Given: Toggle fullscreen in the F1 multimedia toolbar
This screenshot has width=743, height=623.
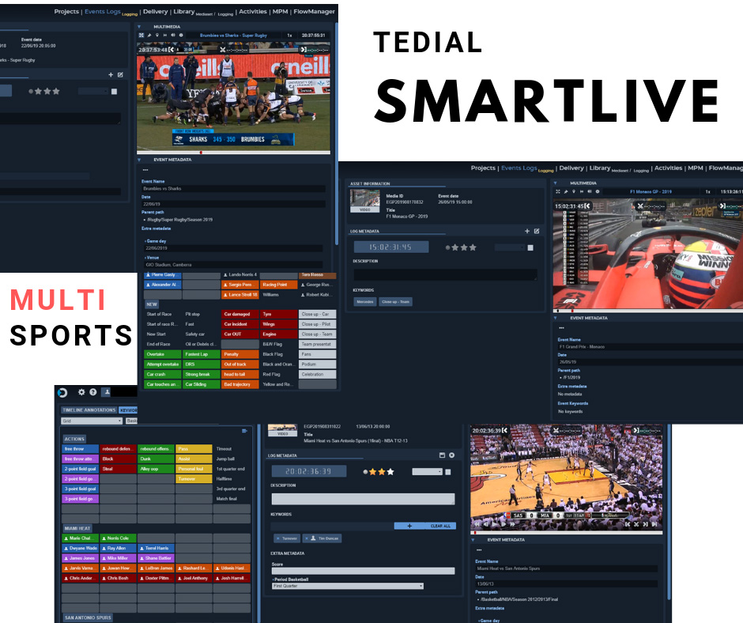Looking at the screenshot, I should [x=558, y=191].
